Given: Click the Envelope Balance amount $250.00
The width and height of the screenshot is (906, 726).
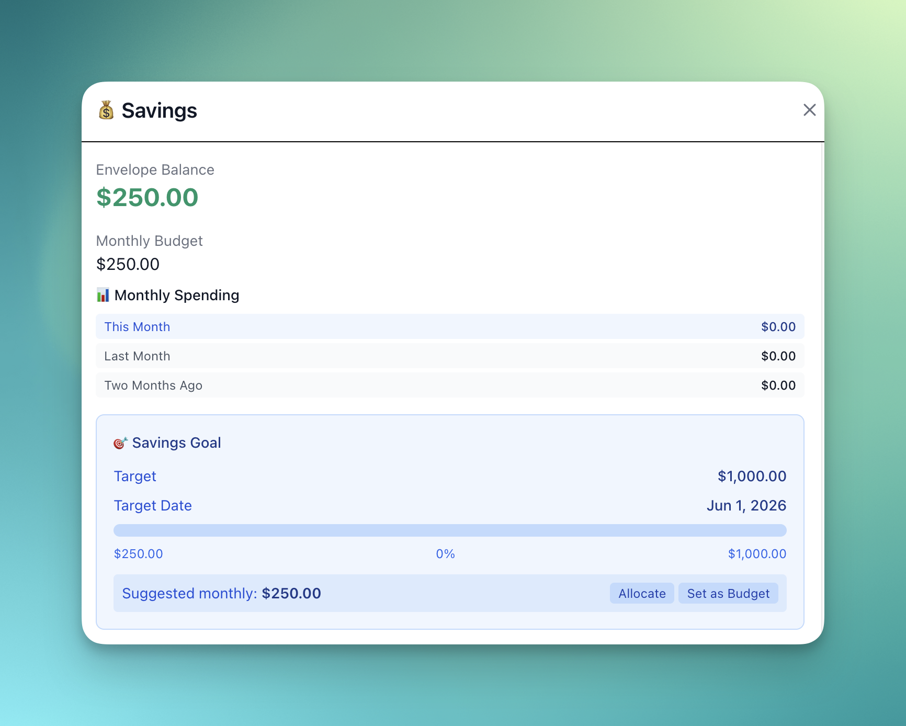Looking at the screenshot, I should click(148, 197).
